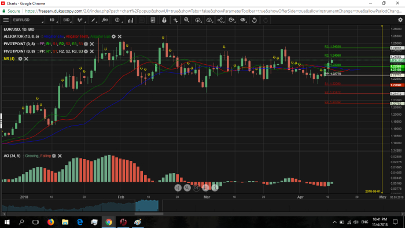Click the undo arrow button
The image size is (405, 228).
[255, 20]
